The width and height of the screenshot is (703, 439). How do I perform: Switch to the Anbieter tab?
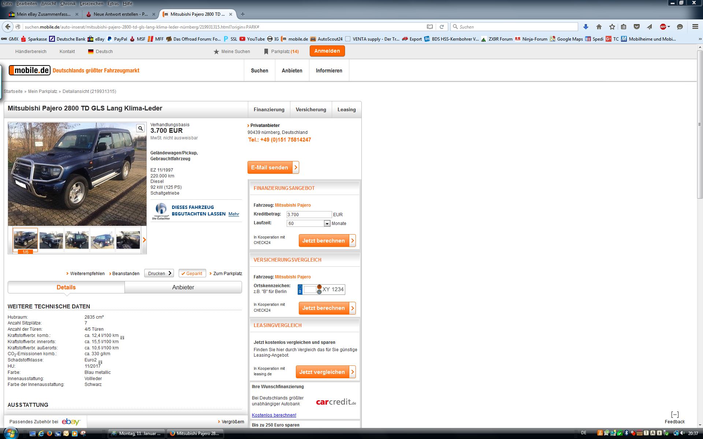pyautogui.click(x=183, y=287)
